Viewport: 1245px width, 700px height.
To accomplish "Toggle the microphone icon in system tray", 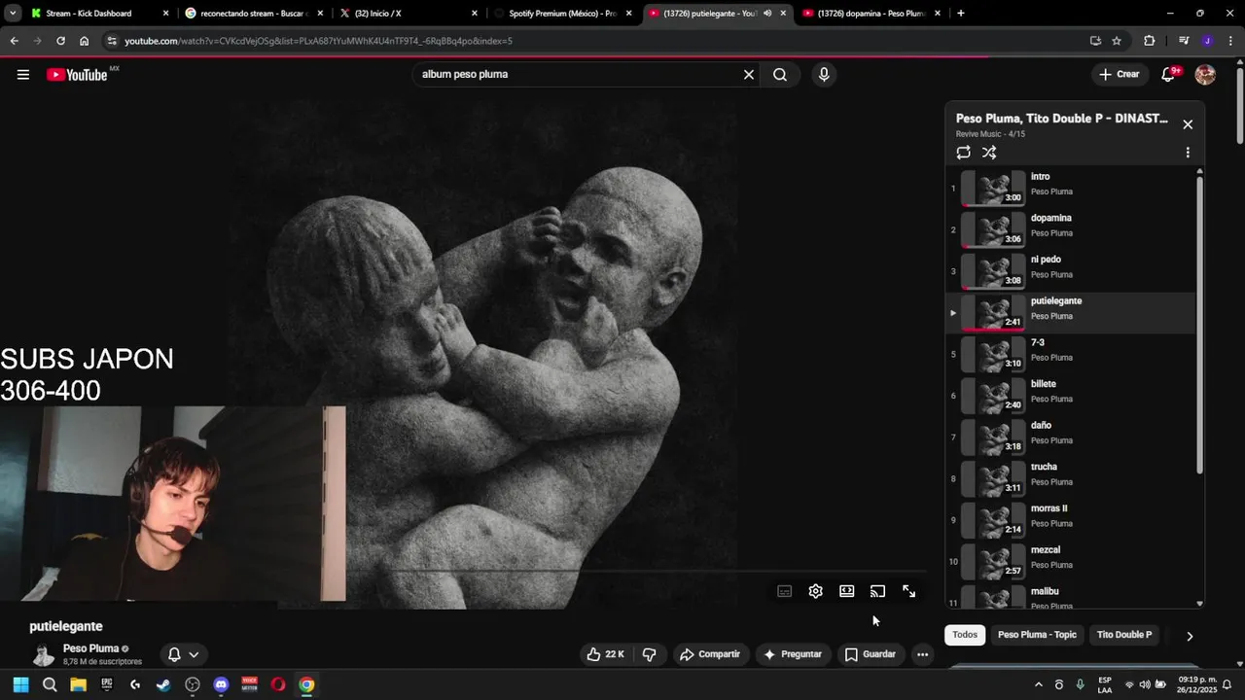I will click(x=1080, y=684).
